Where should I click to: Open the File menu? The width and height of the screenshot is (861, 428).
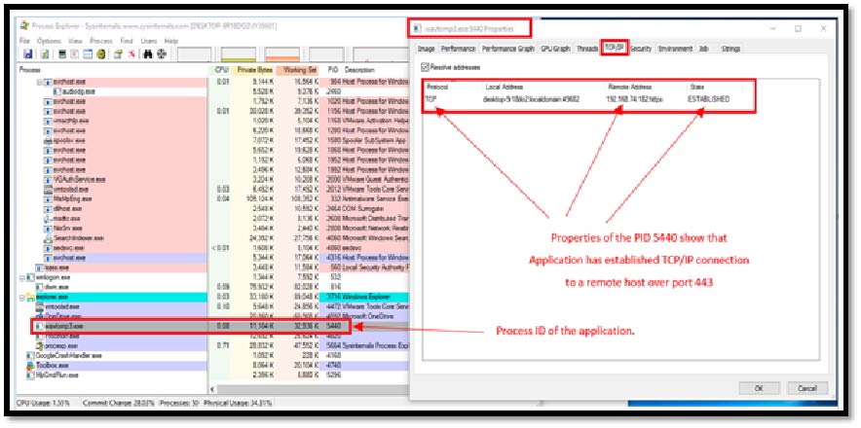pyautogui.click(x=24, y=41)
